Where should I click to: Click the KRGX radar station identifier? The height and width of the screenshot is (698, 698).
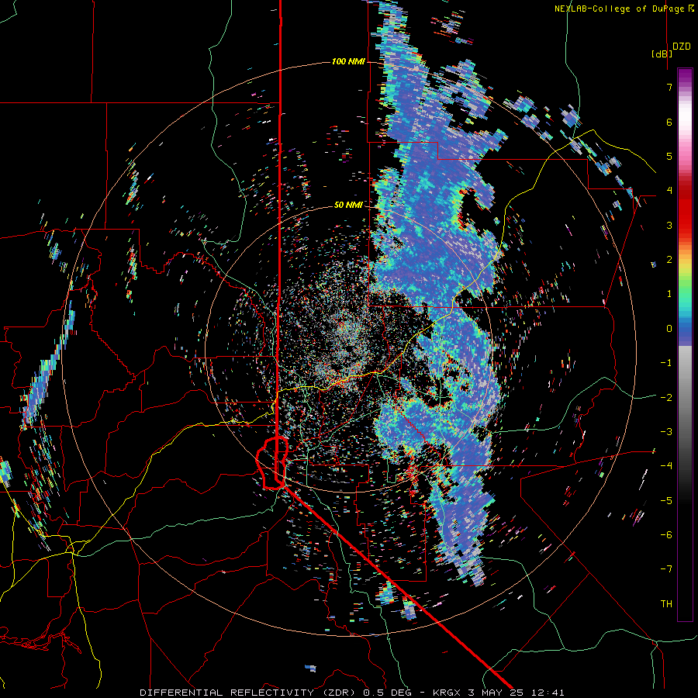click(x=446, y=693)
